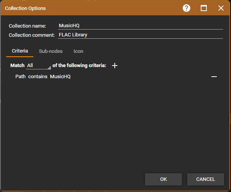This screenshot has height=192, width=231.
Task: Open the Sub-nodes tab
Action: 51,51
